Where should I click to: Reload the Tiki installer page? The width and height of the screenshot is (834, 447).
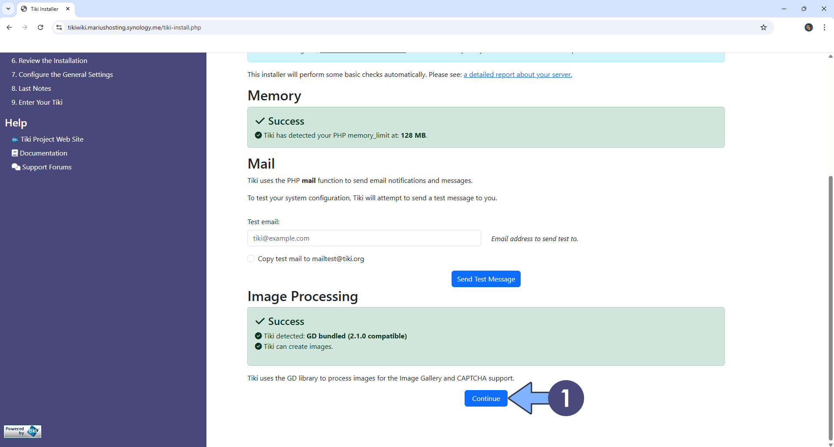[40, 27]
